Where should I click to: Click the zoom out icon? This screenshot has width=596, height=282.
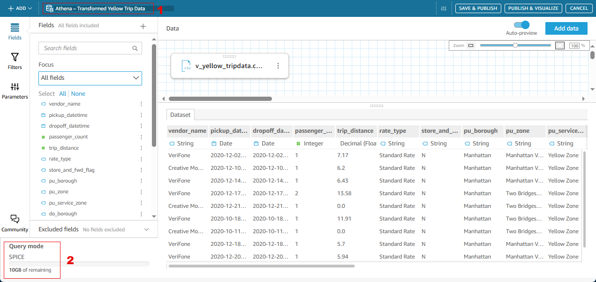click(471, 46)
